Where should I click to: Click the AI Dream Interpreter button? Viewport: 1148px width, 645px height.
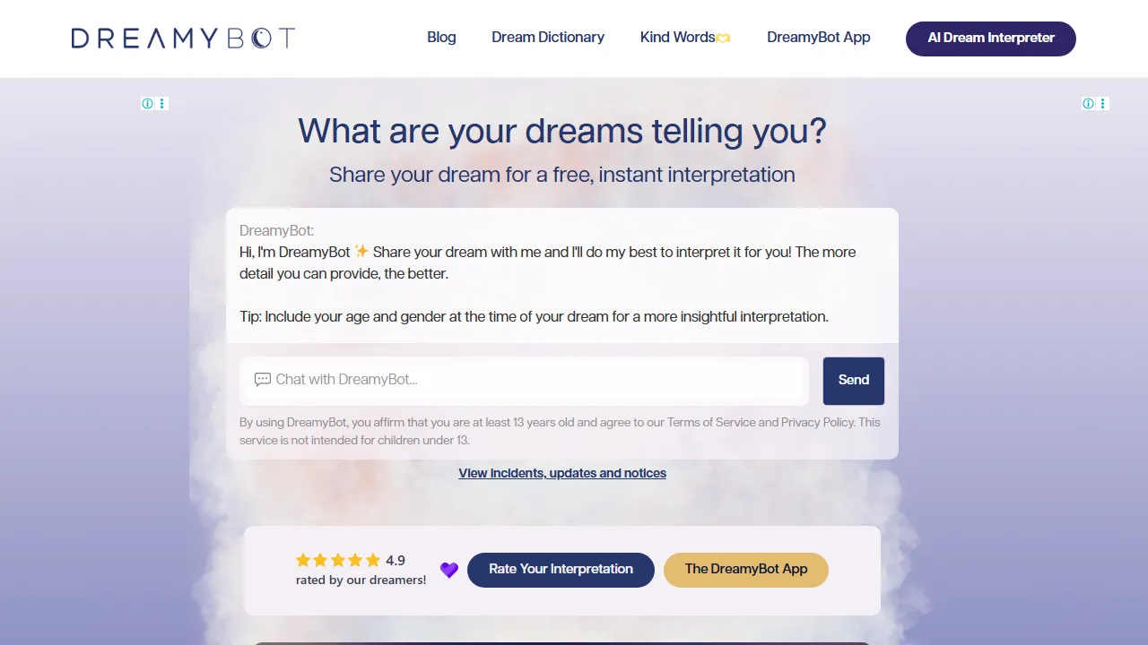click(x=990, y=38)
